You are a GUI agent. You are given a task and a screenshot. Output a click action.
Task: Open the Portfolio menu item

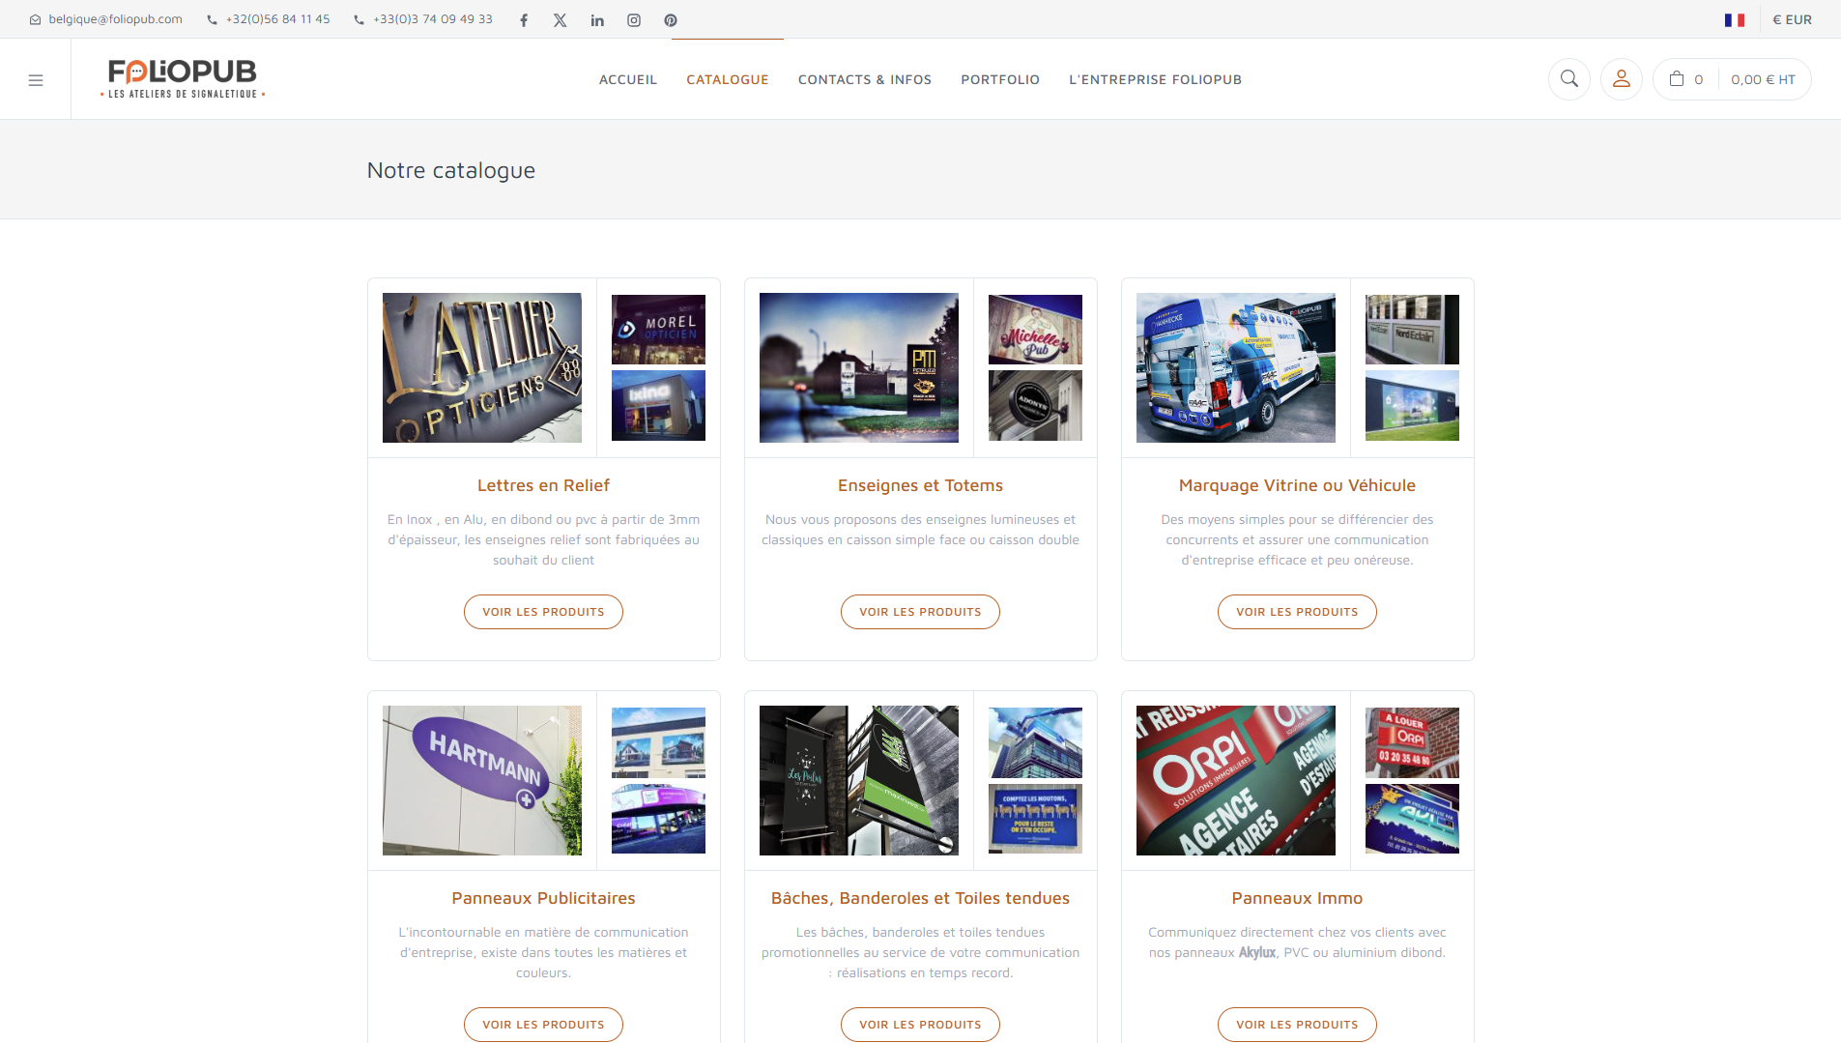(1000, 80)
